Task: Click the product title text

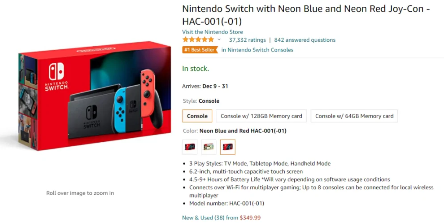Action: point(305,15)
